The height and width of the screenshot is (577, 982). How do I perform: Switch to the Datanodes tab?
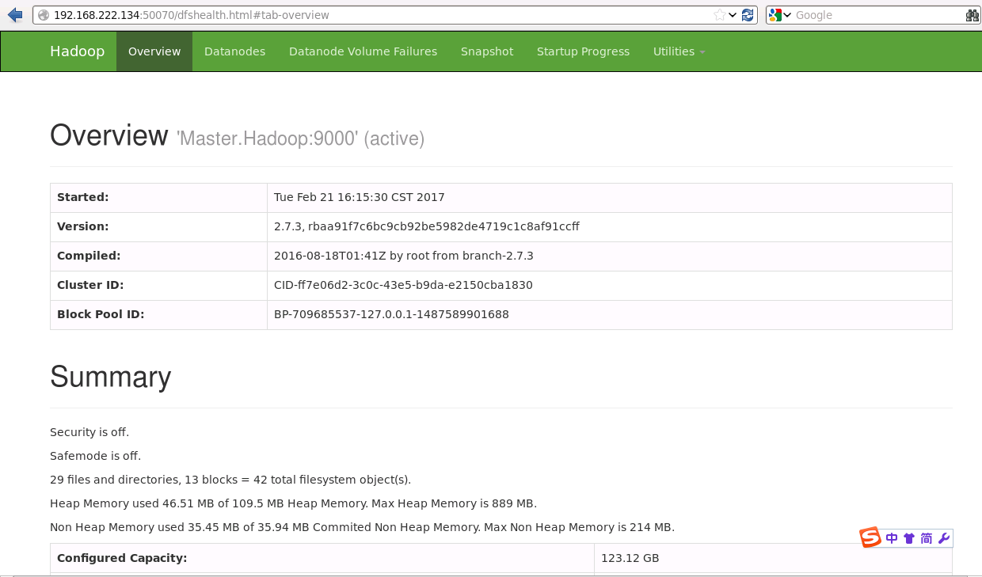tap(234, 51)
